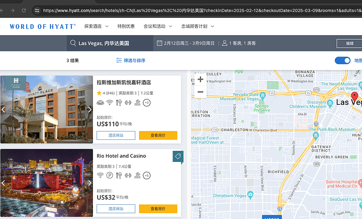Click Springs Preserve map label

click(x=262, y=108)
